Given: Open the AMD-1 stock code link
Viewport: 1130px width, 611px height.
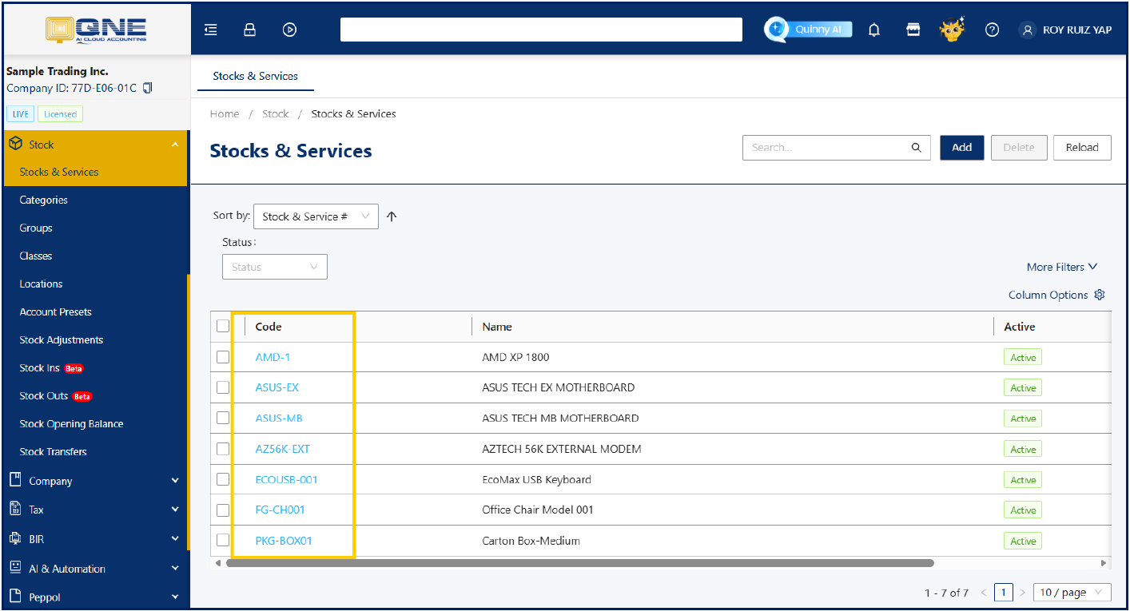Looking at the screenshot, I should tap(273, 357).
